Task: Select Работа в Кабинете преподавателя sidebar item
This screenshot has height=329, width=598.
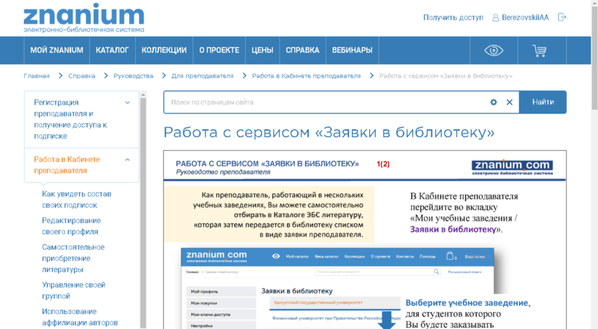Action: (67, 165)
